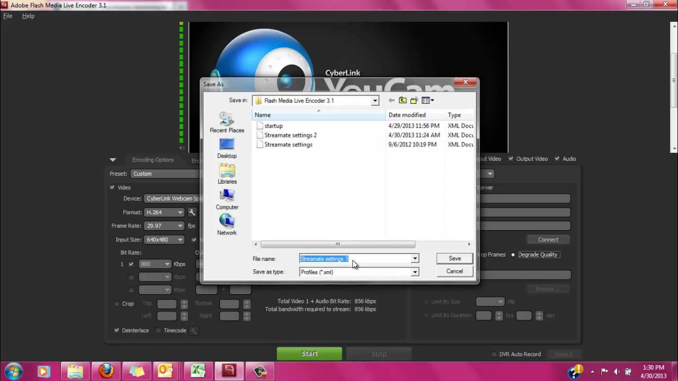The image size is (678, 381).
Task: Disable the Deinterlace checkbox
Action: click(x=117, y=331)
